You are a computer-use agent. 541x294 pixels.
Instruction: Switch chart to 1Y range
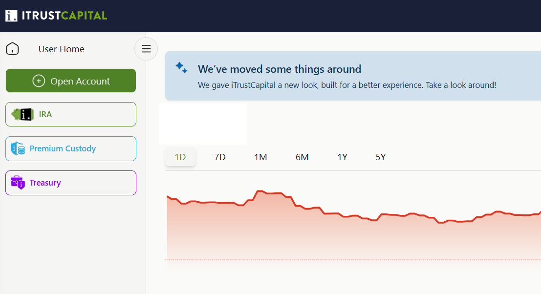click(x=342, y=157)
